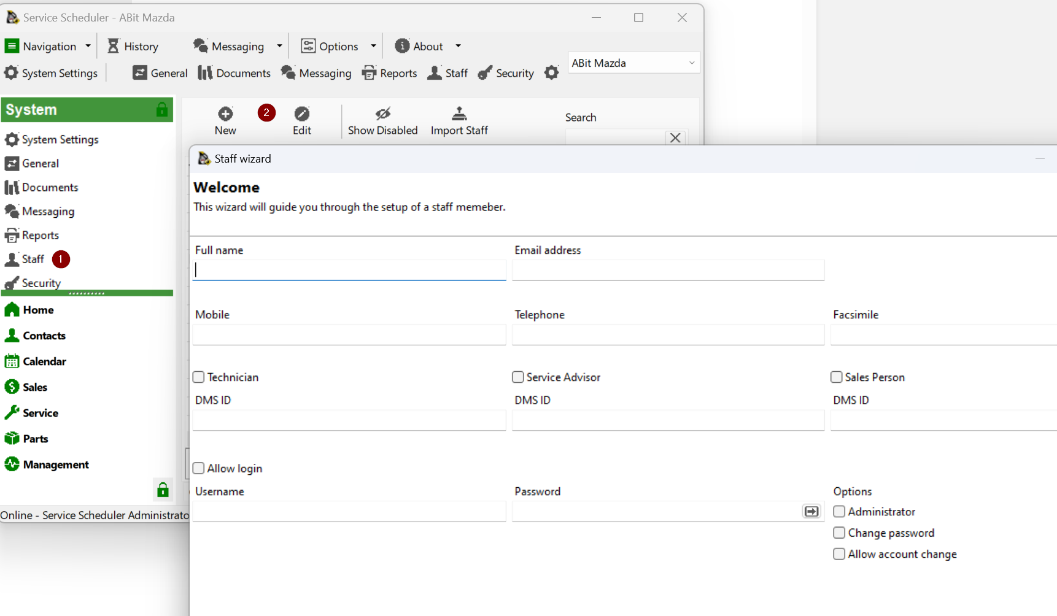The height and width of the screenshot is (616, 1057).
Task: Click gear icon next to Security toolbar
Action: point(552,73)
